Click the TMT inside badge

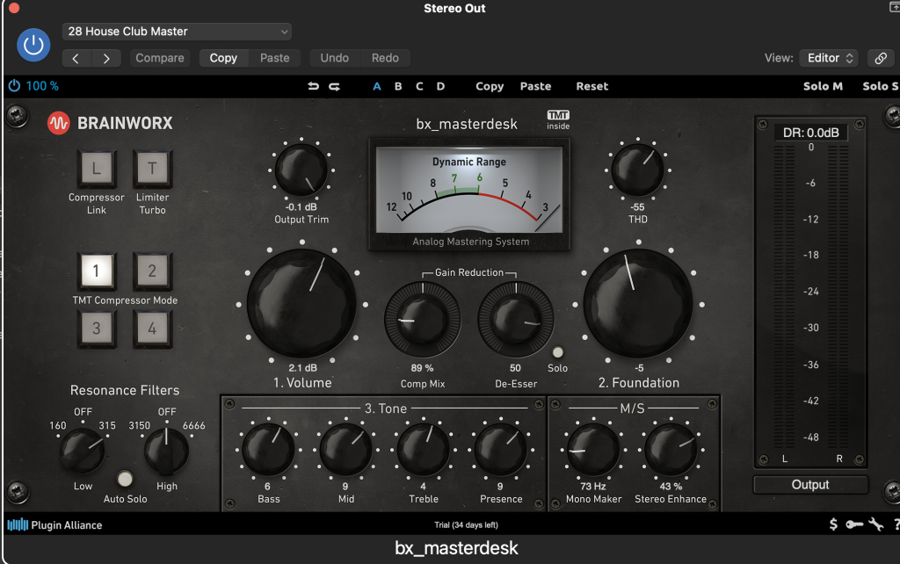[558, 119]
